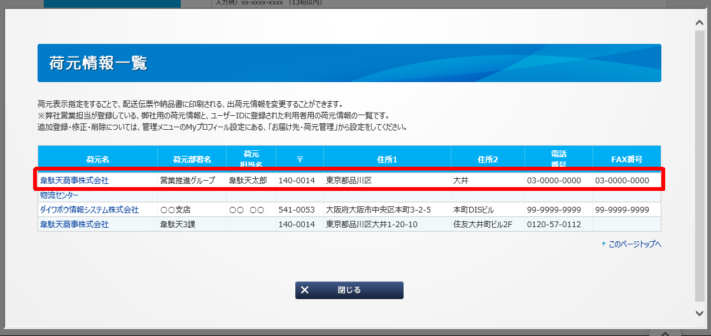Screen dimensions: 711x336
Task: Select ダイワボウ情報システム株式会社 shipper link
Action: (89, 210)
